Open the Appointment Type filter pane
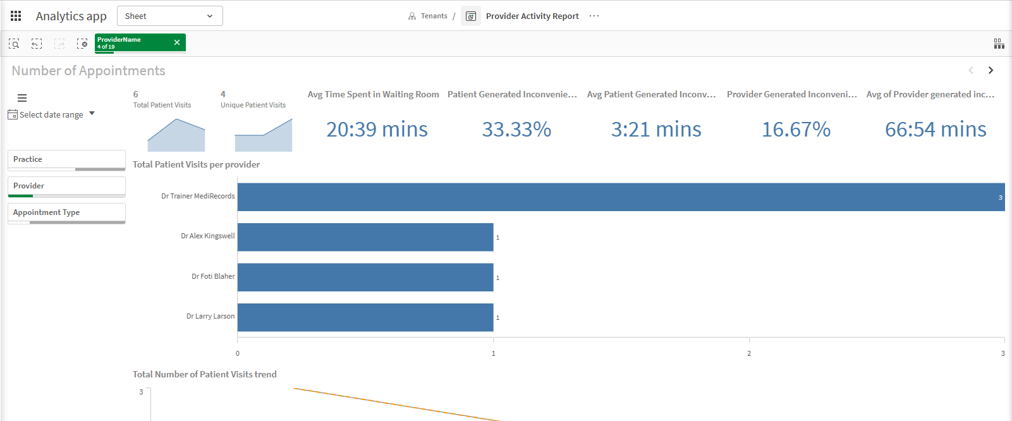The width and height of the screenshot is (1012, 421). (x=66, y=213)
